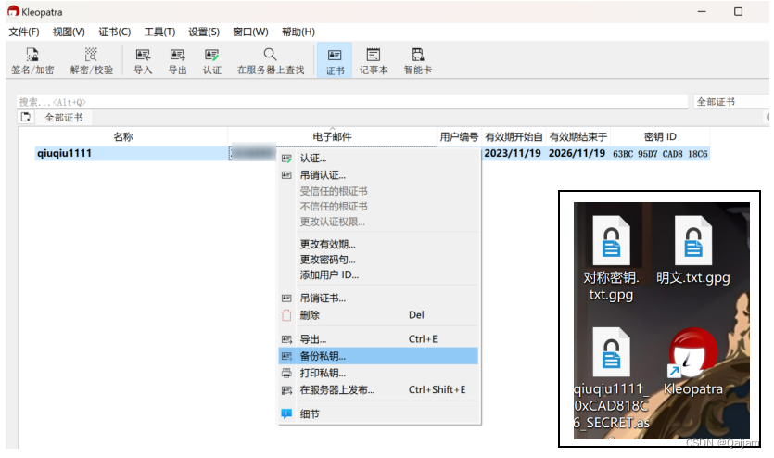The image size is (774, 458).
Task: Choose 认证... in the context menu
Action: (x=378, y=159)
